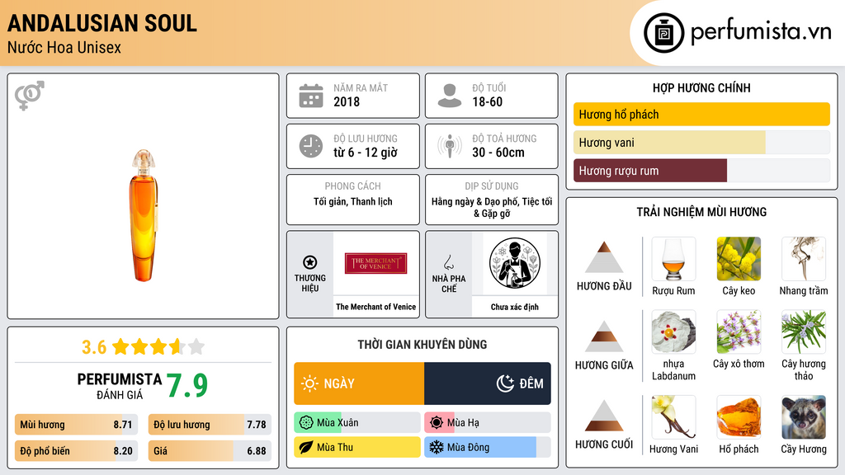The image size is (845, 475).
Task: Click the 30 - 60cm sillage value
Action: (498, 153)
